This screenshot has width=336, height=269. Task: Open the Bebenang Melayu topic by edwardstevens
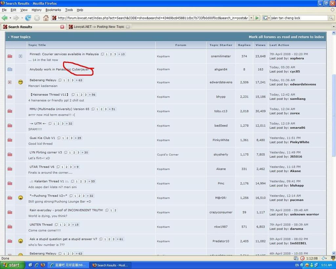click(43, 80)
